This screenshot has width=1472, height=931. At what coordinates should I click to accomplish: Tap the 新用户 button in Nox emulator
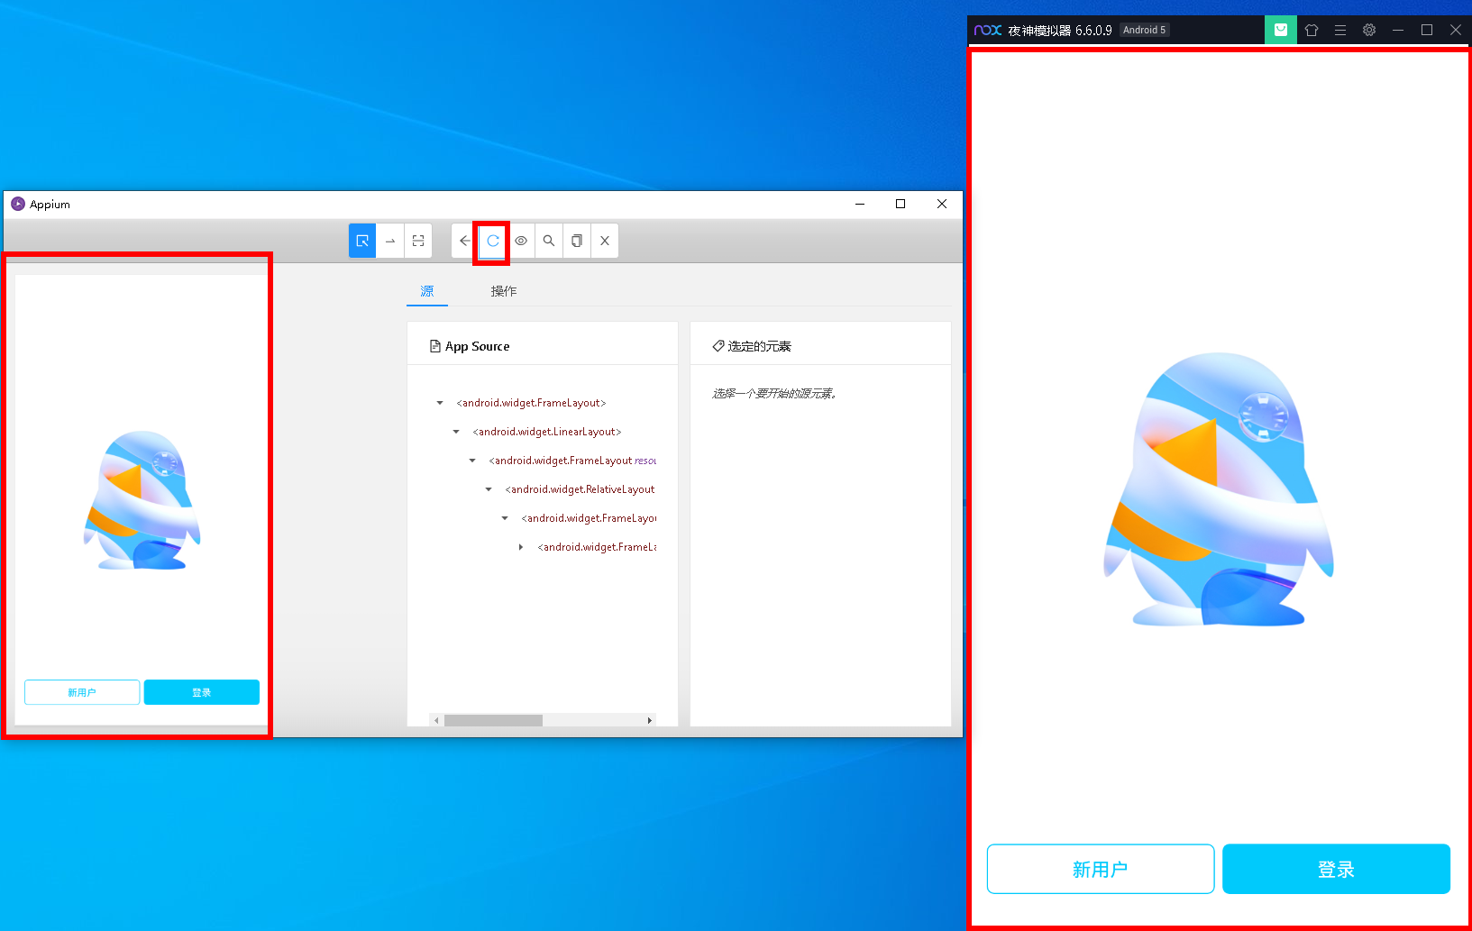(x=1101, y=869)
